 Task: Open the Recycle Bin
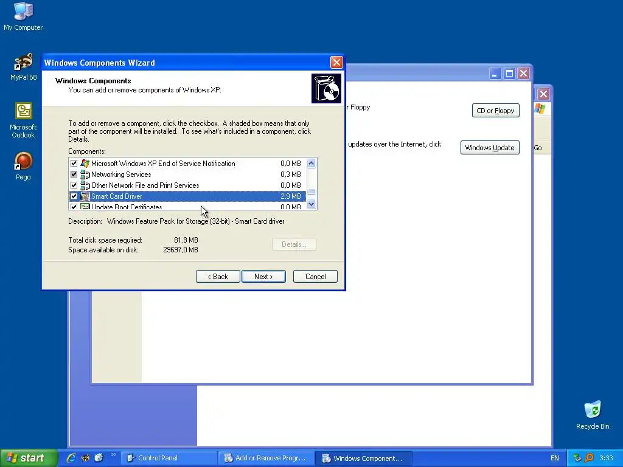tap(593, 415)
